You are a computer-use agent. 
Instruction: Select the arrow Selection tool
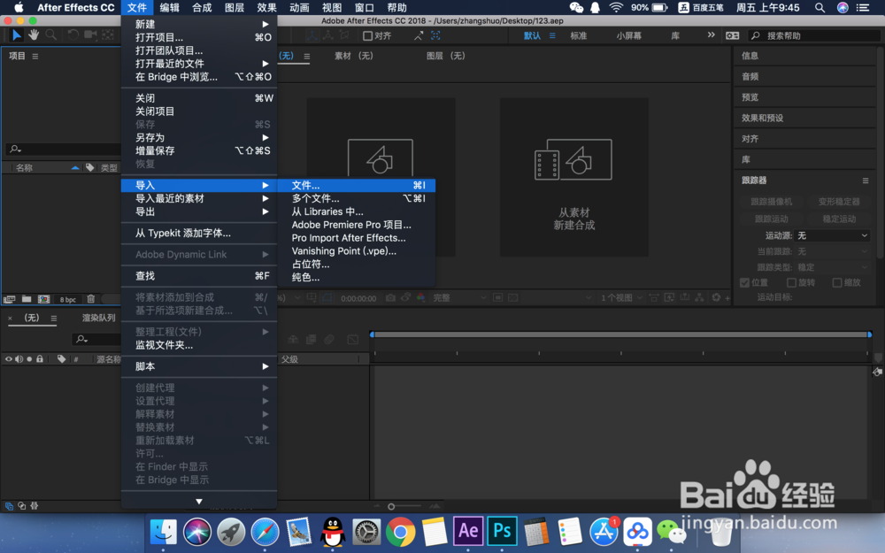[17, 35]
